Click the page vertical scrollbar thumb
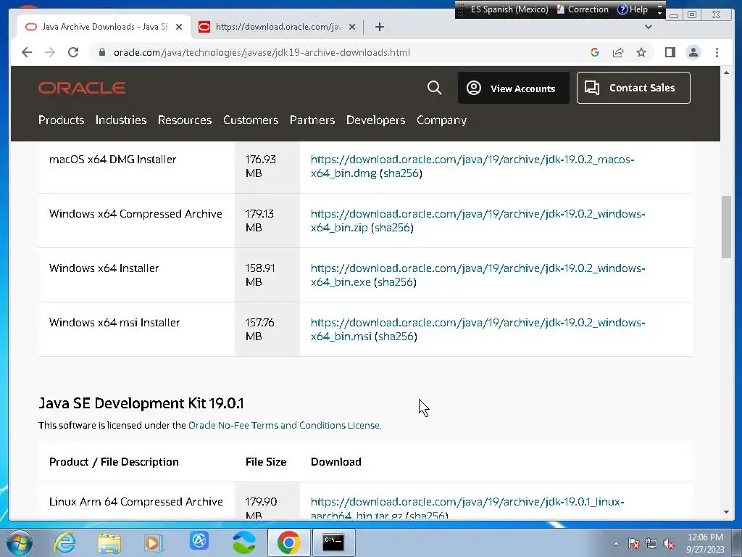The image size is (742, 557). 726,226
